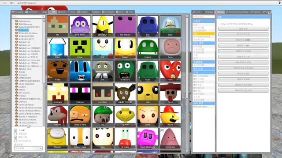Select the AMALGAMATIONS category
This screenshot has height=158, width=282.
tap(26, 36)
